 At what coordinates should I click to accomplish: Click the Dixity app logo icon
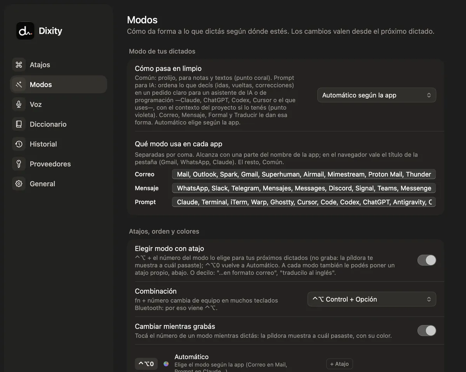click(25, 31)
